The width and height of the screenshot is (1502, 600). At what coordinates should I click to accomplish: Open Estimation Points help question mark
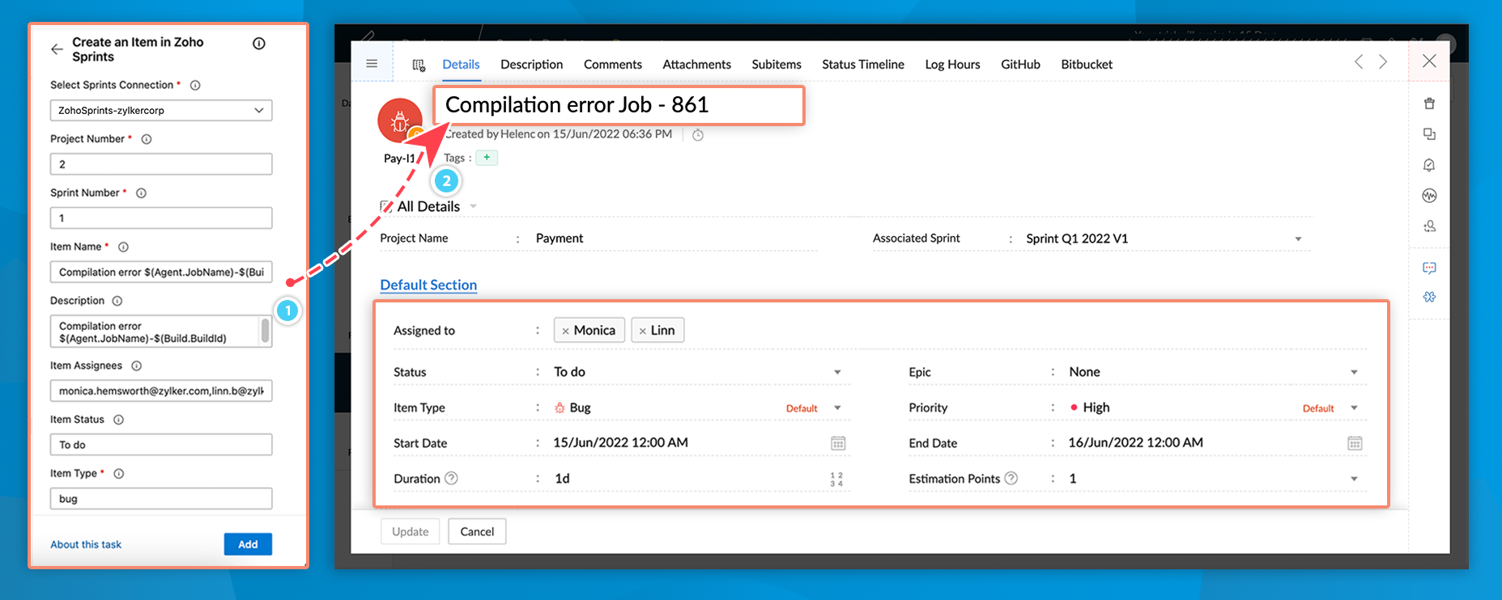(x=1011, y=478)
